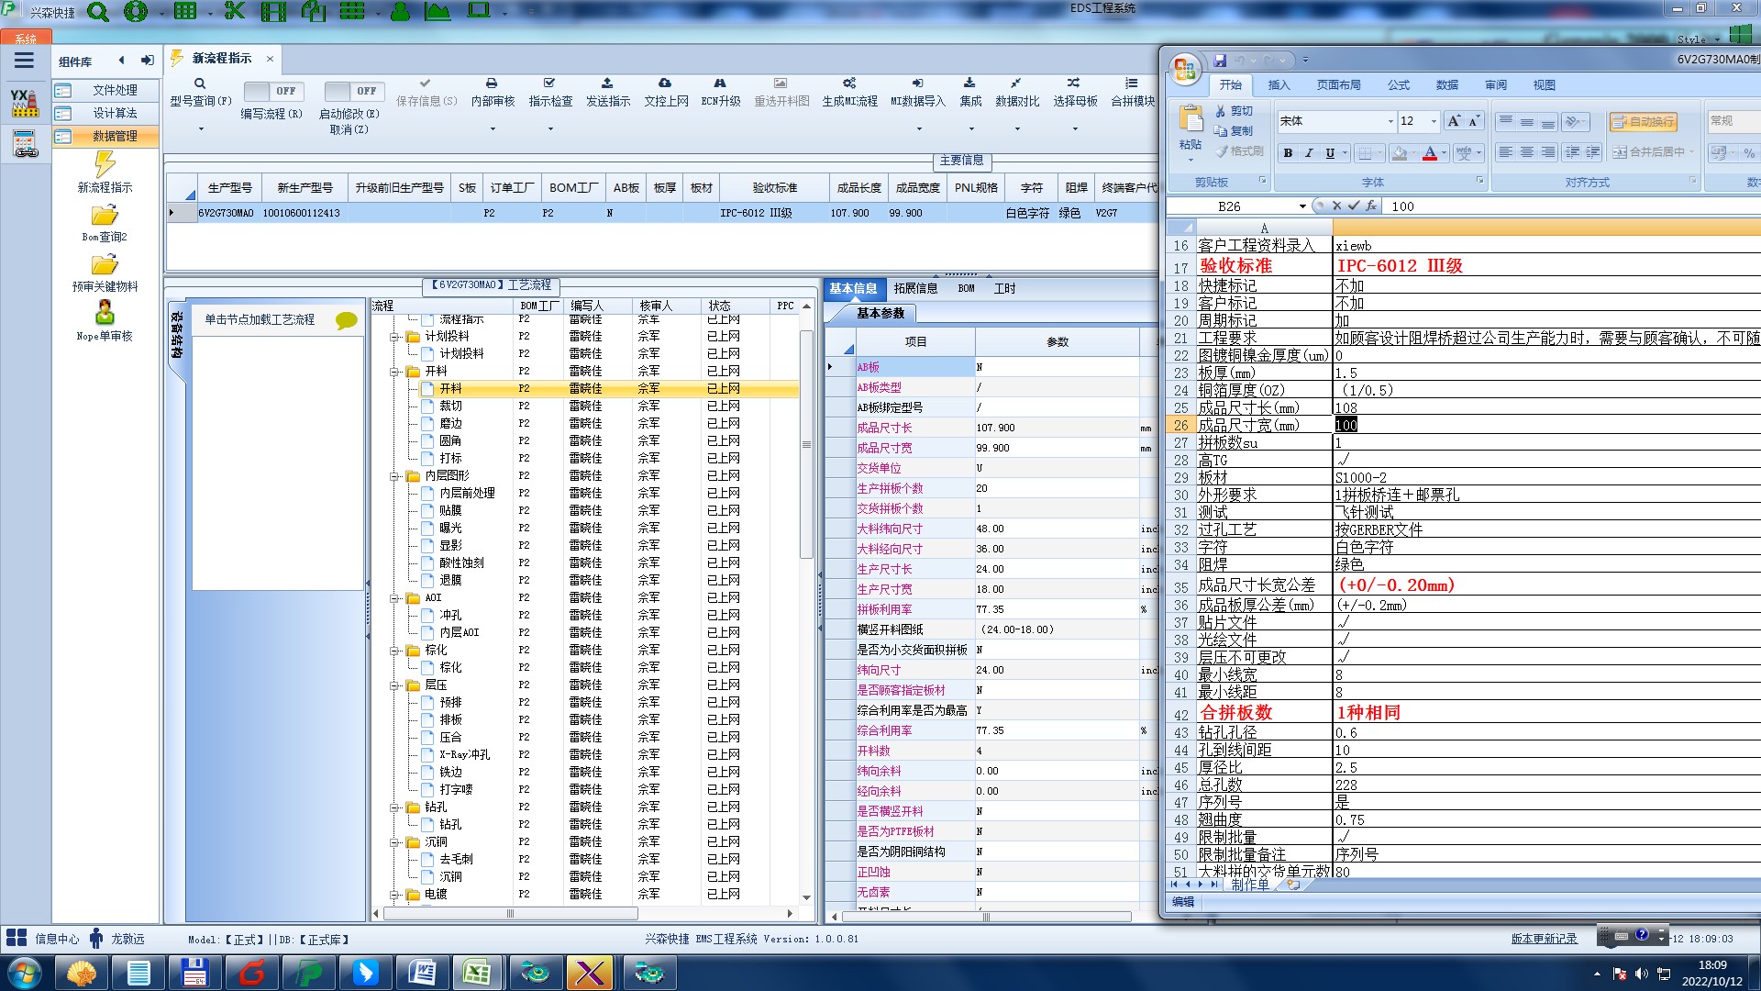Open the Excel font size dropdown

pyautogui.click(x=1434, y=121)
